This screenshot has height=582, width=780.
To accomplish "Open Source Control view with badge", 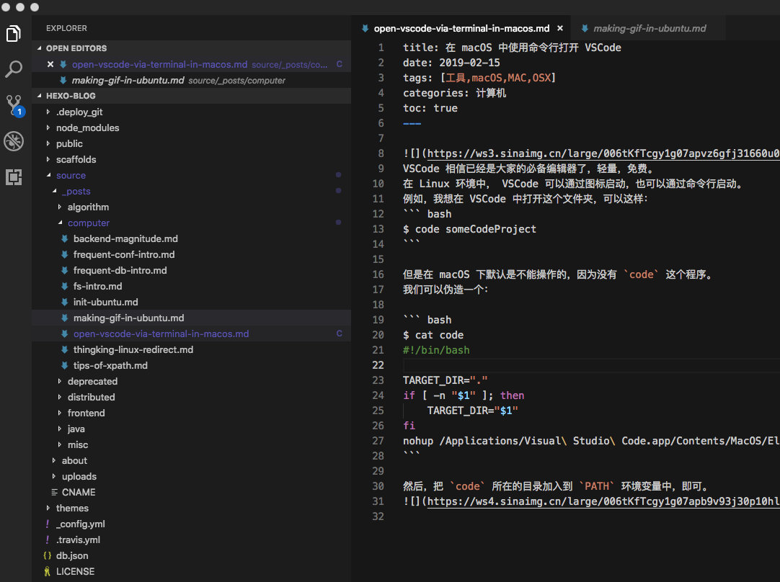I will coord(14,105).
